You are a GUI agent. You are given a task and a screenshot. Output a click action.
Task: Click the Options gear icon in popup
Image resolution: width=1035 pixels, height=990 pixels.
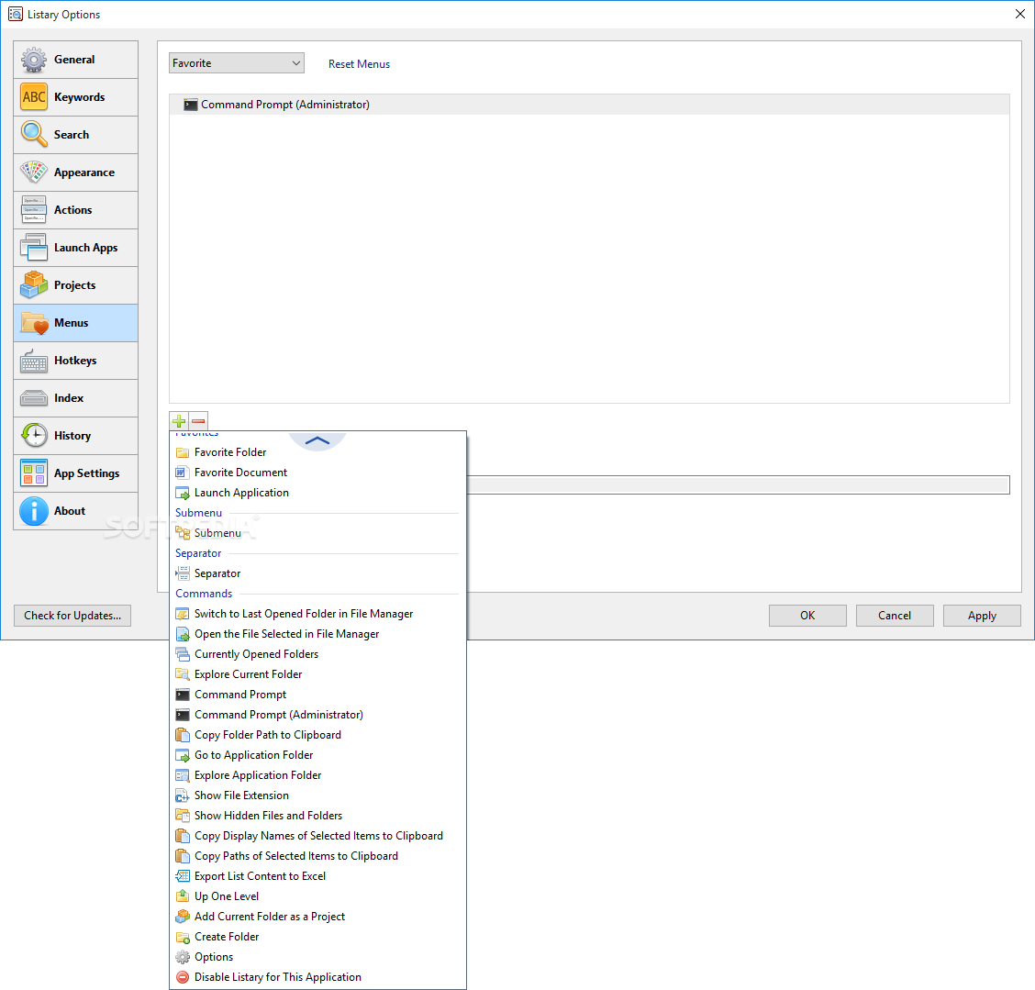coord(183,957)
